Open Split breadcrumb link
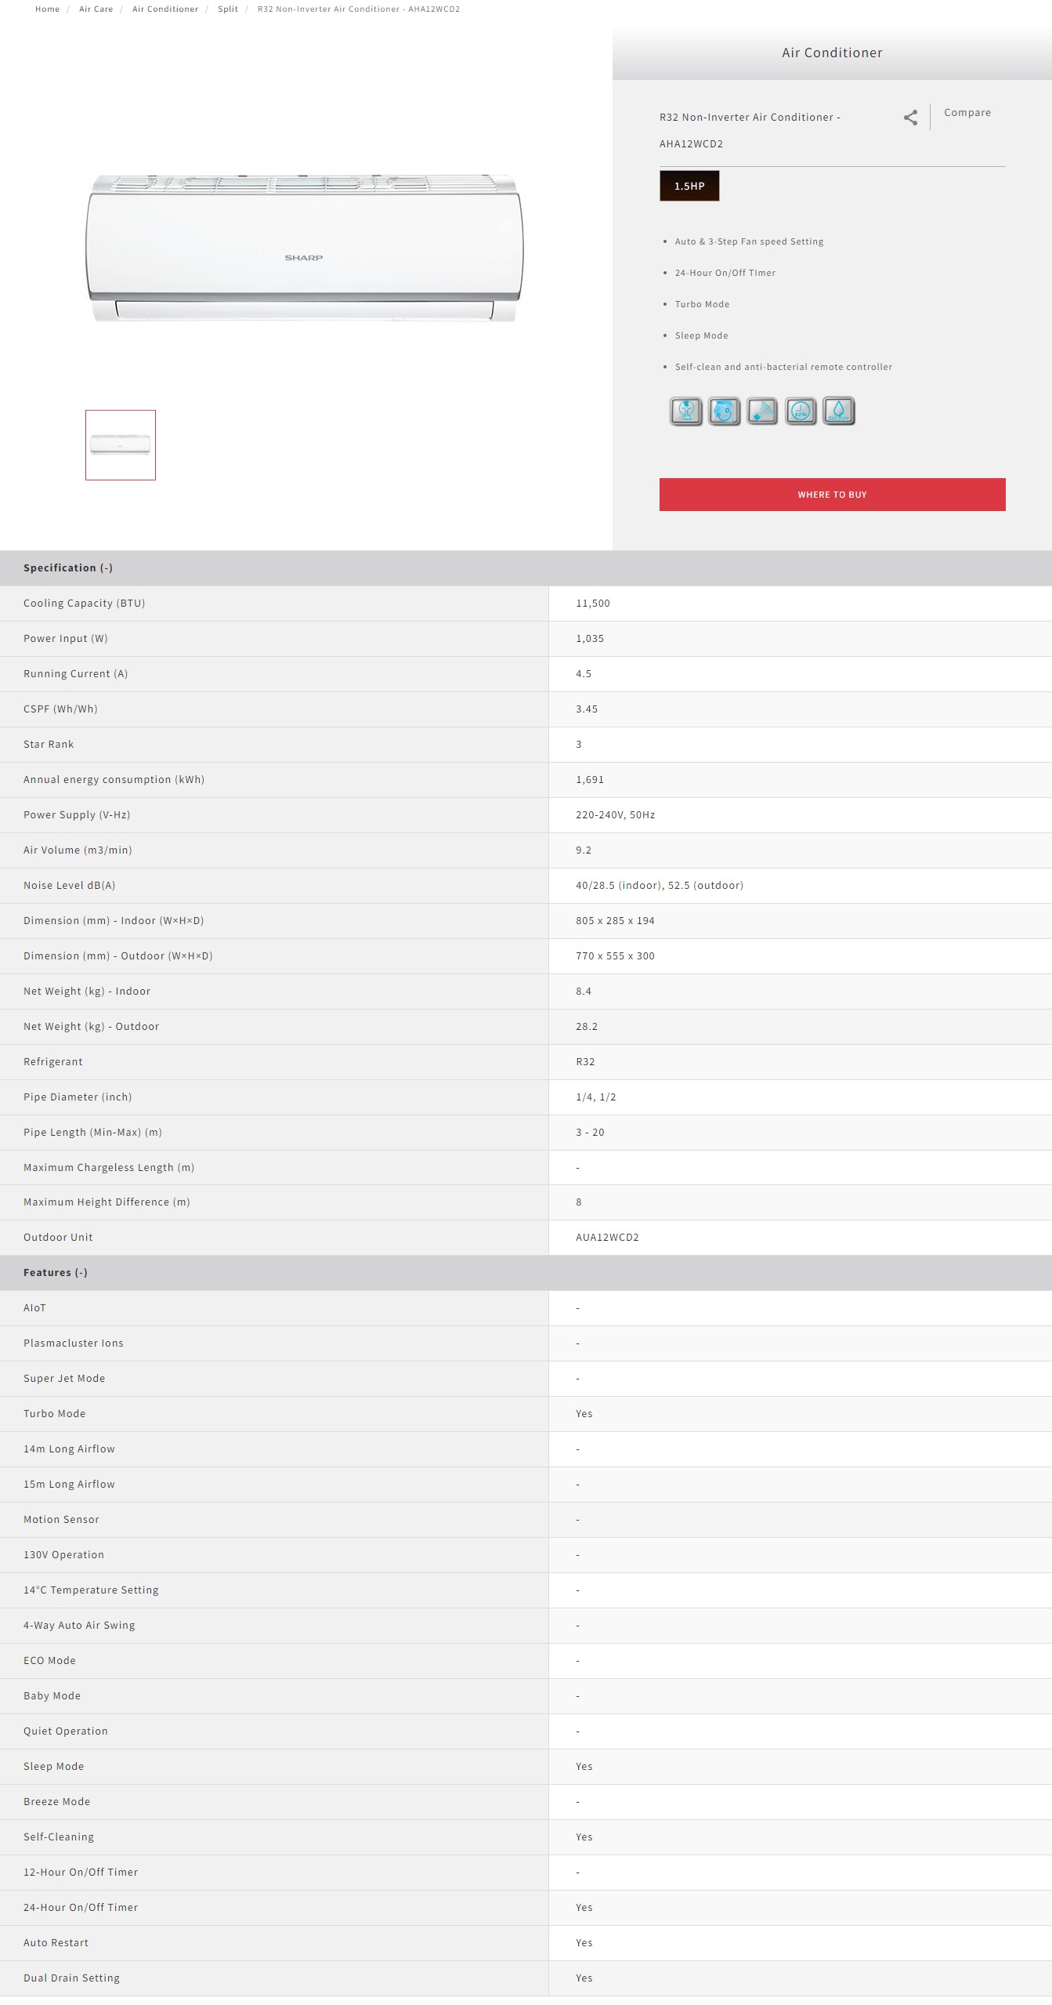Viewport: 1052px width, 2005px height. coord(228,9)
